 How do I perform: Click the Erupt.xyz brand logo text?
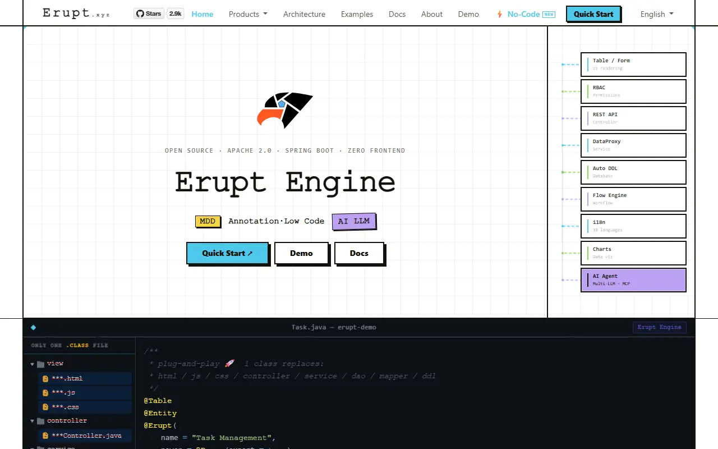[x=76, y=13]
